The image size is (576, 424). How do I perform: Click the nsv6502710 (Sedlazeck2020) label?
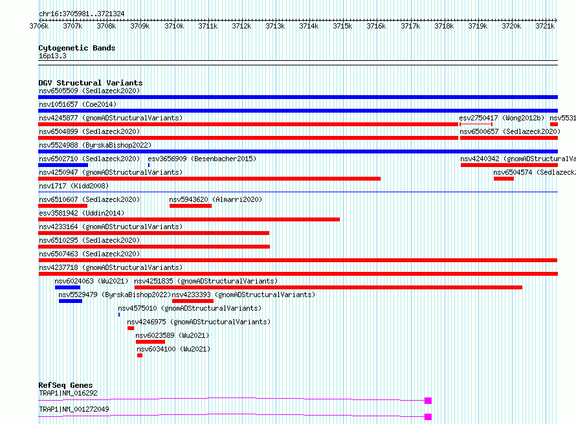pyautogui.click(x=89, y=159)
